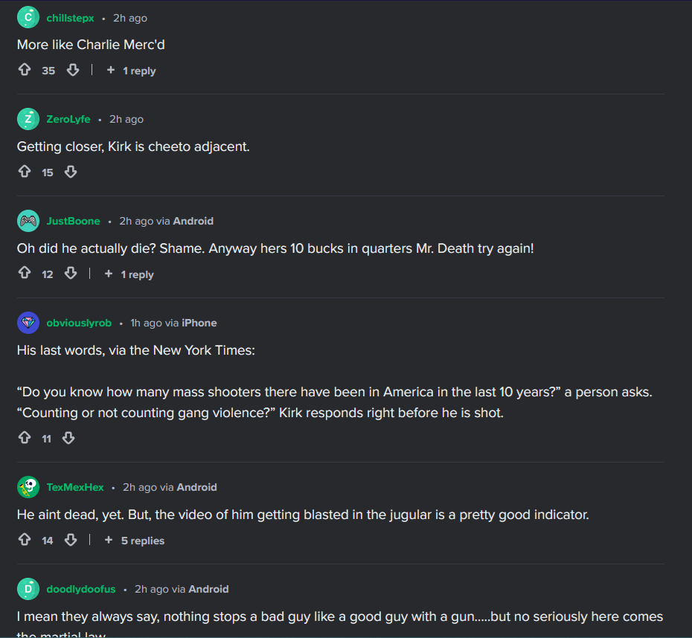The height and width of the screenshot is (638, 692).
Task: Downvote obviouslyrob's comment
Action: pos(68,438)
